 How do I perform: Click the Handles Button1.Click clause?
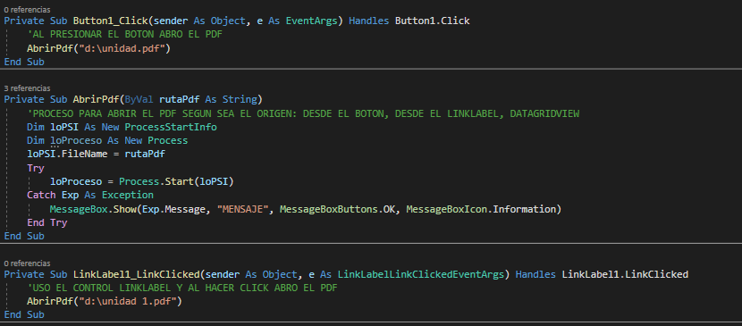click(409, 21)
